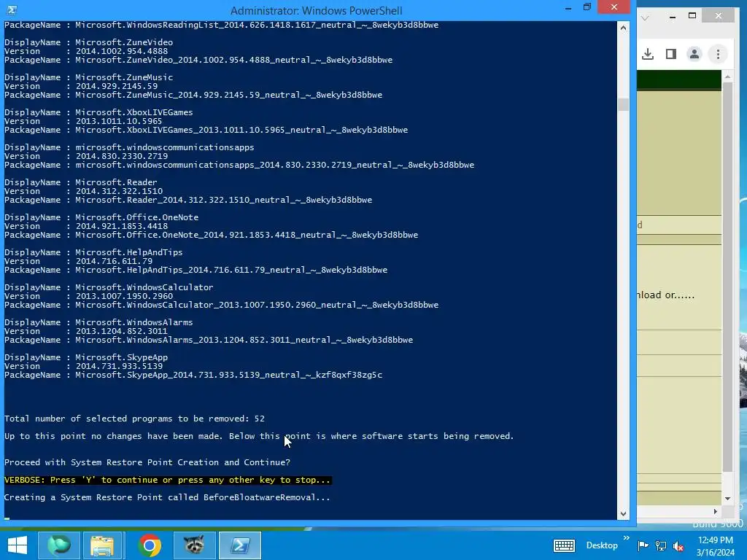Click 'Total number of selected programs' line

134,419
